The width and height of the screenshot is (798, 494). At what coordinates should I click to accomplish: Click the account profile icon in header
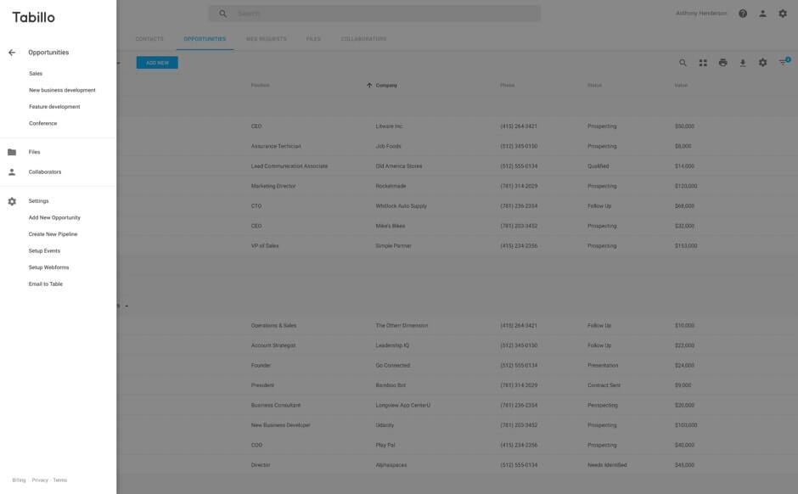pyautogui.click(x=762, y=14)
